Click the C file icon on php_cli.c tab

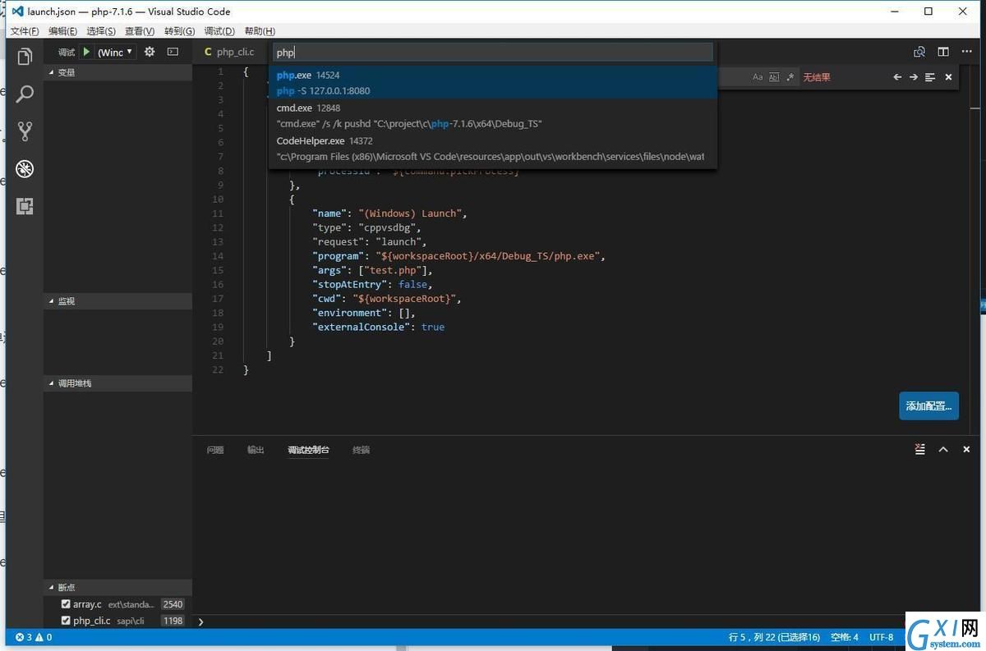208,52
